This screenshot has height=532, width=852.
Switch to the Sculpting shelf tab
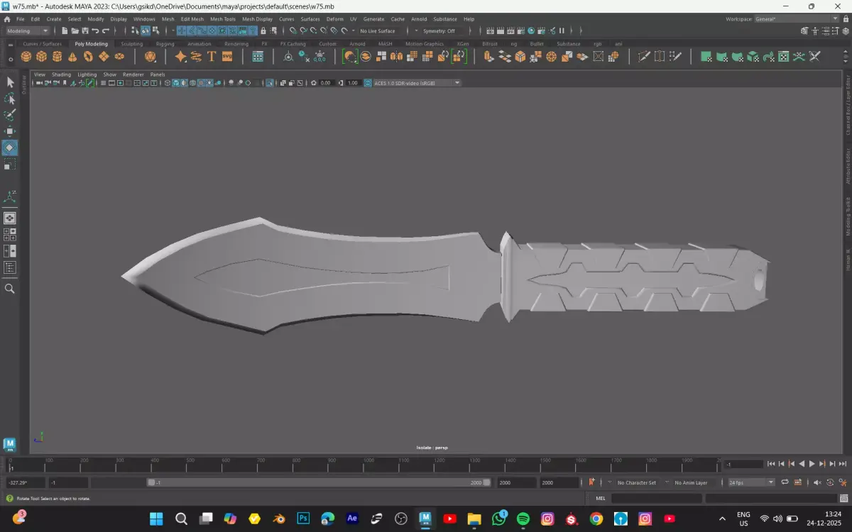click(131, 44)
